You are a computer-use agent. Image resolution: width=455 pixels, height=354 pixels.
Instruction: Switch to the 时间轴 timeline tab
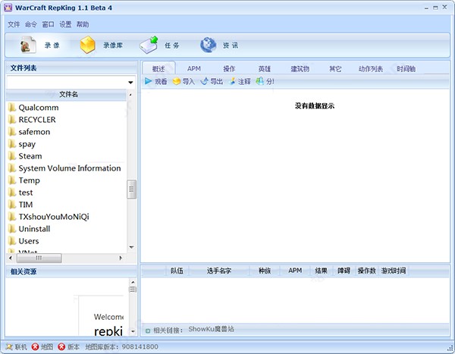coord(406,69)
